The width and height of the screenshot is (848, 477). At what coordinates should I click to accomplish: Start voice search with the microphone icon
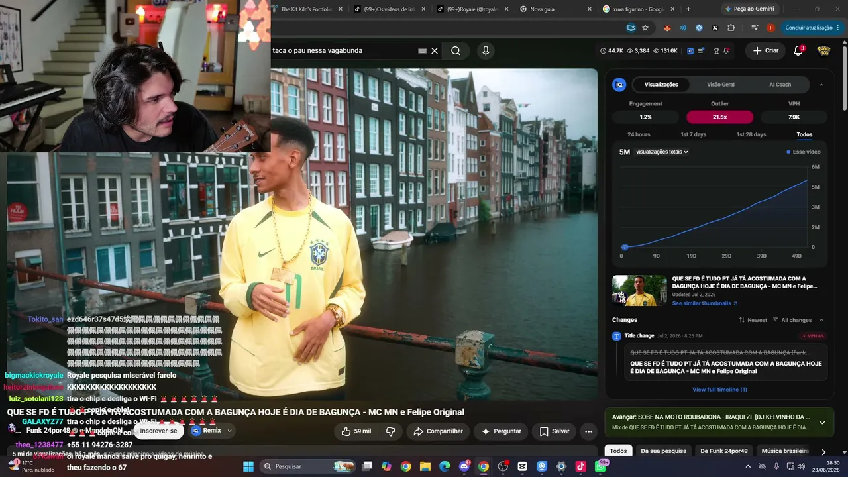coord(486,50)
